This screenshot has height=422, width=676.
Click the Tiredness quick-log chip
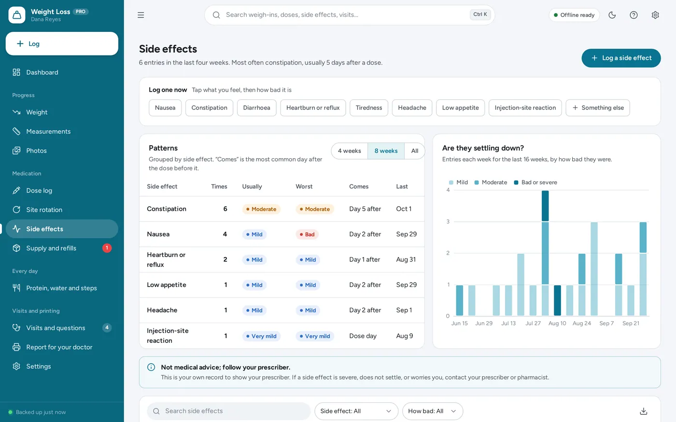[x=369, y=108]
